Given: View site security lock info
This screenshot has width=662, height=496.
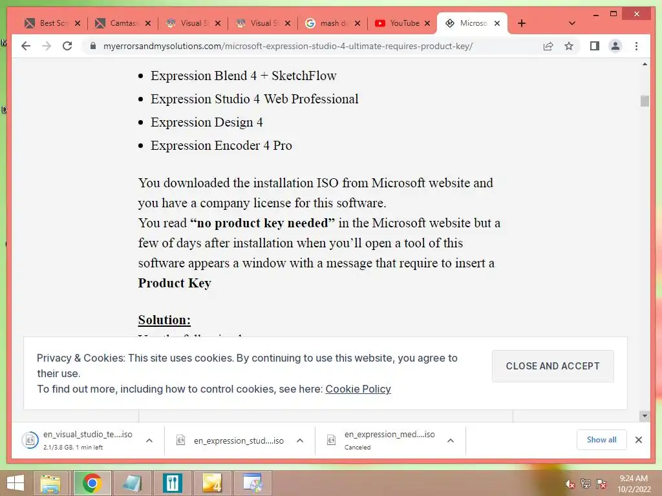Looking at the screenshot, I should click(x=93, y=46).
